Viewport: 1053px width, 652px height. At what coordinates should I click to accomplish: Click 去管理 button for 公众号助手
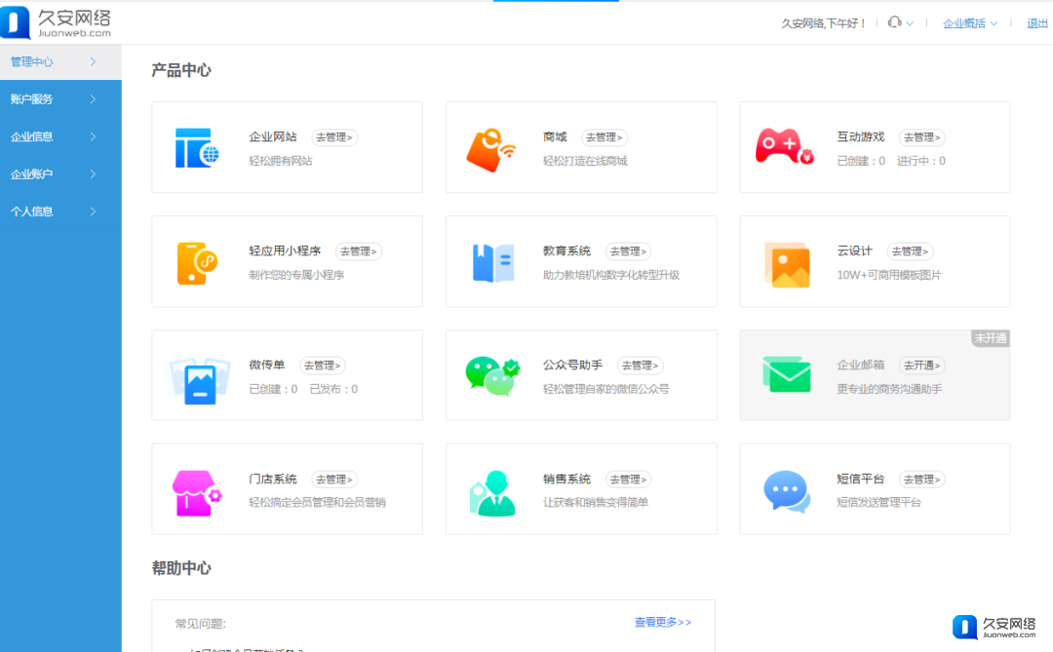tap(640, 365)
